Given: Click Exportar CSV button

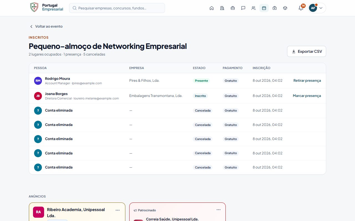Looking at the screenshot, I should coord(306,51).
